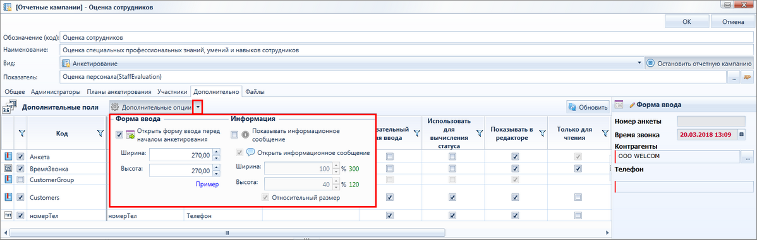Toggle Открыть форму ввода перед началом анкетирования
The image size is (757, 240).
119,135
